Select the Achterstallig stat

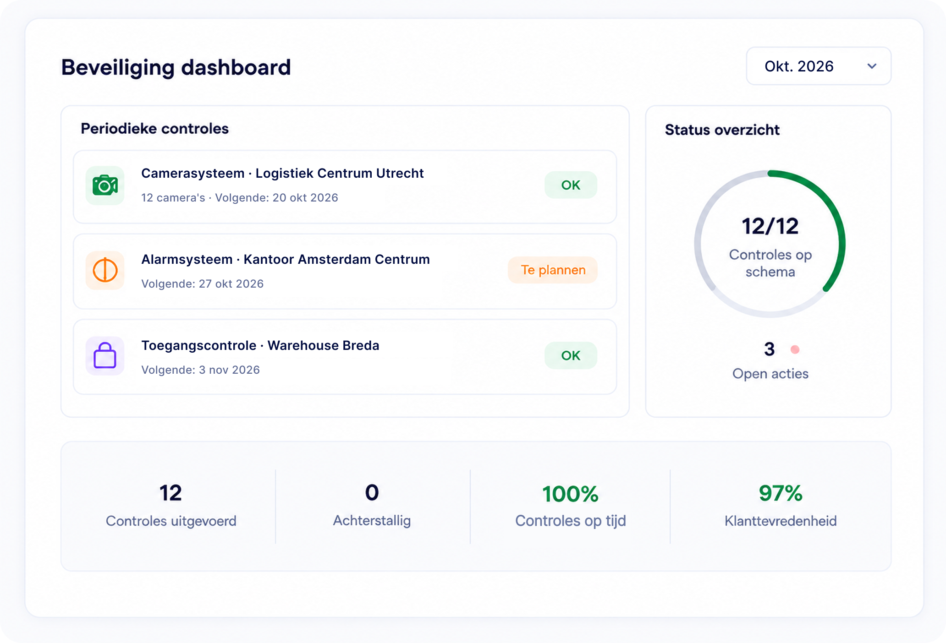coord(372,506)
